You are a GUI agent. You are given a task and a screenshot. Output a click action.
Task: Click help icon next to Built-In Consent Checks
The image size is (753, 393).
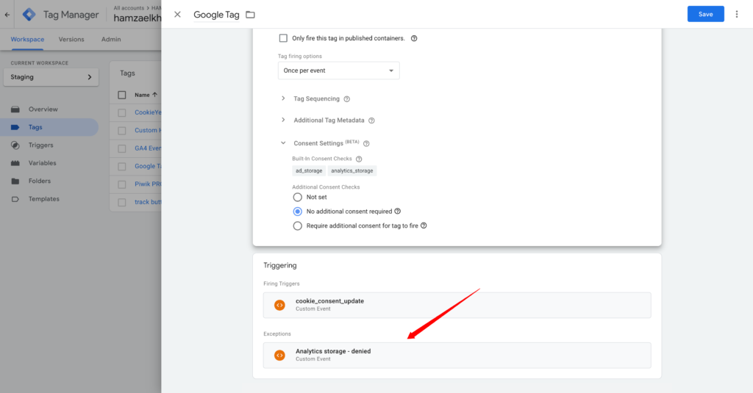[359, 159]
